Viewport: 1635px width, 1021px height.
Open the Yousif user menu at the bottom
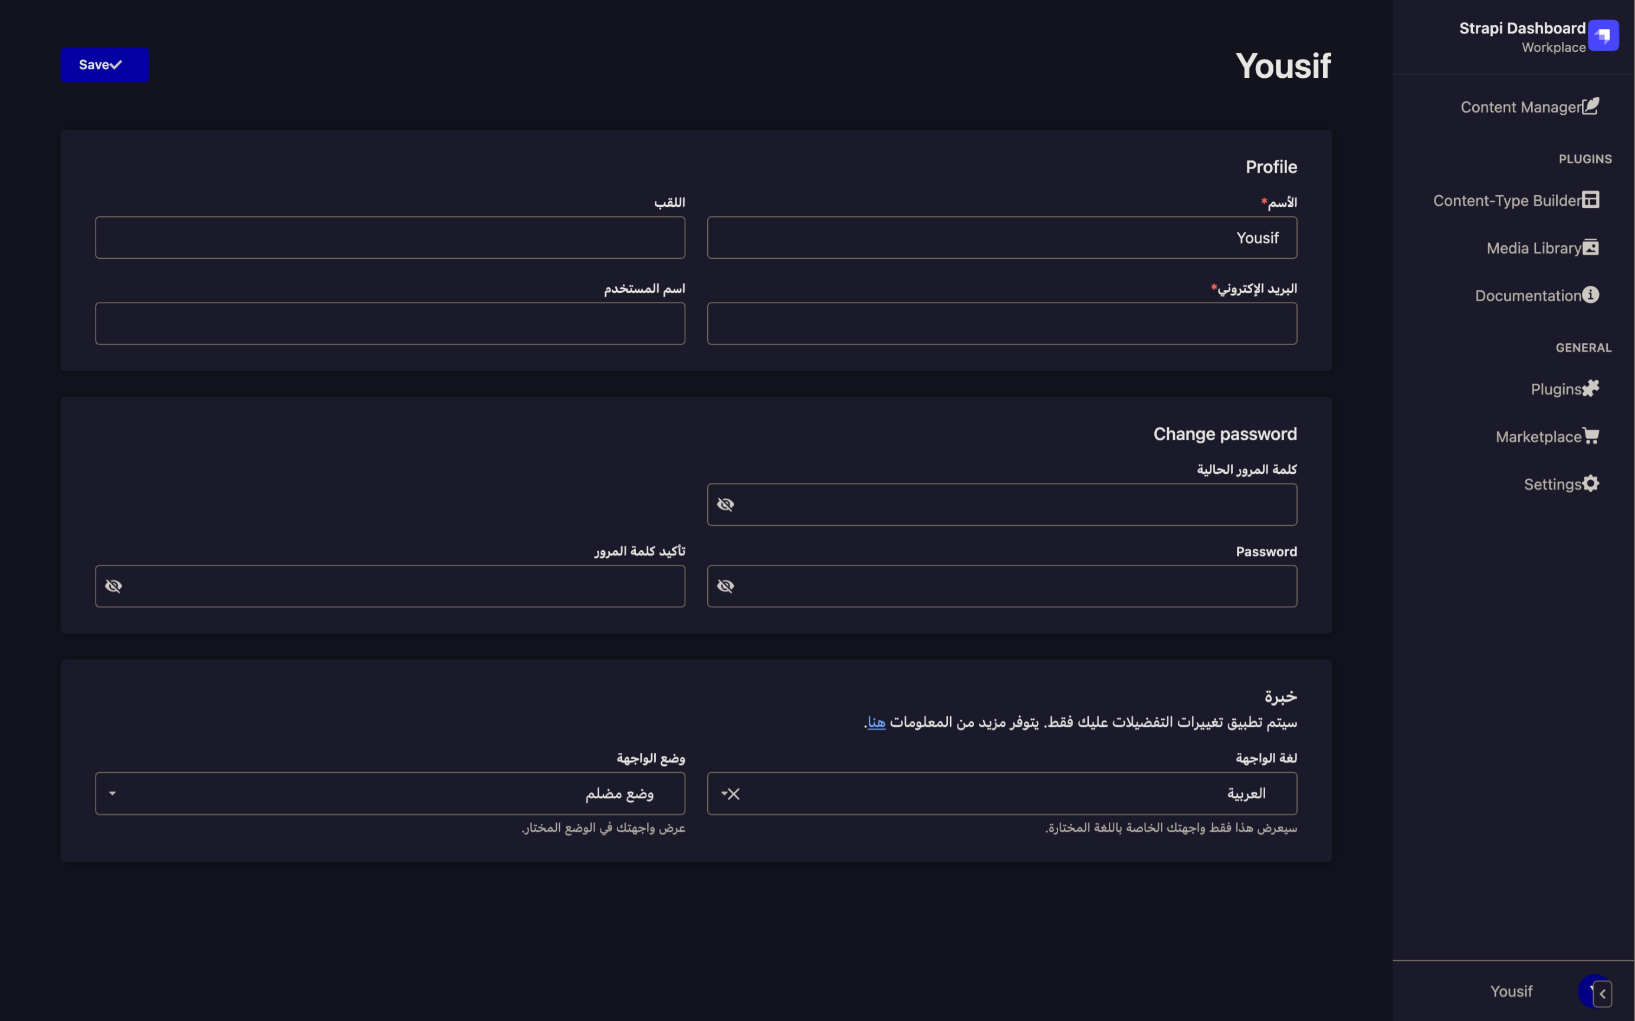coord(1511,992)
